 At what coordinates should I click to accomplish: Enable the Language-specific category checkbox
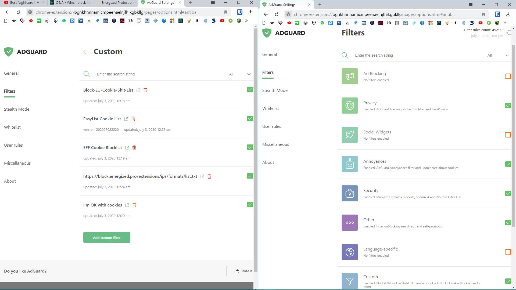tap(508, 252)
